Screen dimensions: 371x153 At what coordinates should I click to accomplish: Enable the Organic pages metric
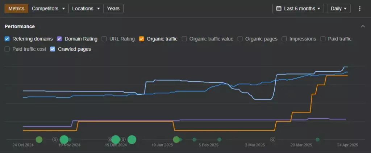click(240, 39)
